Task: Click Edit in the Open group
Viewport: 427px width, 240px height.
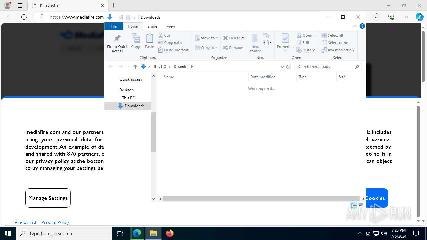Action: pos(303,43)
